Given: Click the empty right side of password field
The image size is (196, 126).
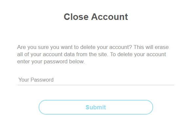Looking at the screenshot, I should (137, 80).
